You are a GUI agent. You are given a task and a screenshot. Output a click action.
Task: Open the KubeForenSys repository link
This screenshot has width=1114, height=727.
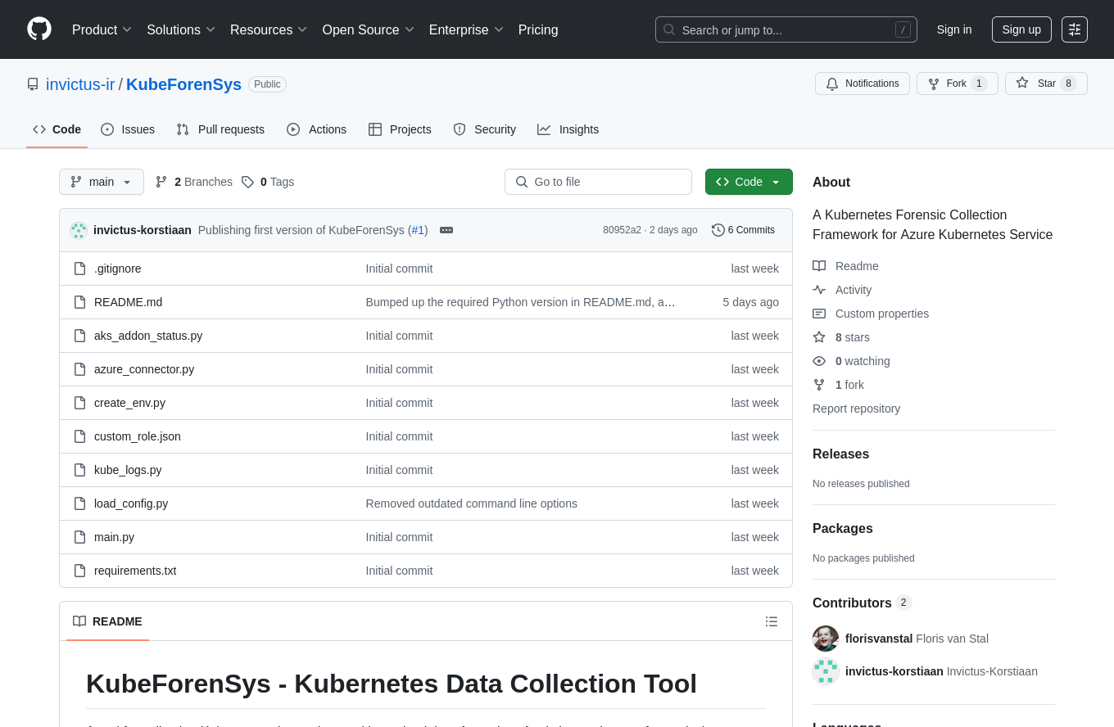[183, 84]
